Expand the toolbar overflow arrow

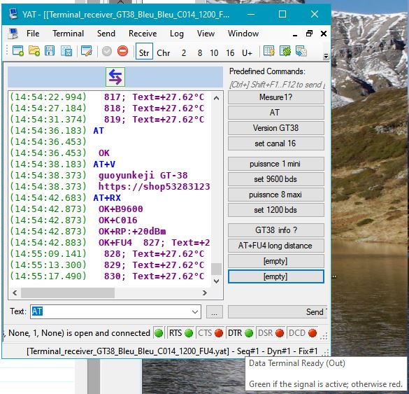click(x=326, y=56)
